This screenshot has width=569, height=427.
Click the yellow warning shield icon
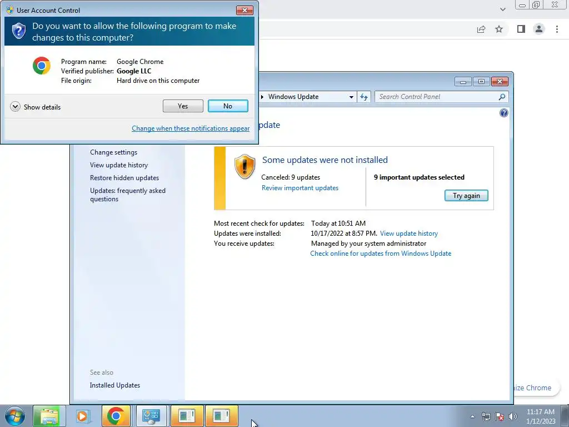pyautogui.click(x=244, y=166)
